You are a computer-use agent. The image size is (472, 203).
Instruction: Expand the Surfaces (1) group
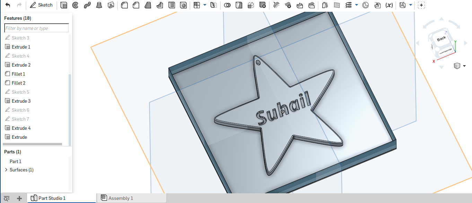pos(6,170)
